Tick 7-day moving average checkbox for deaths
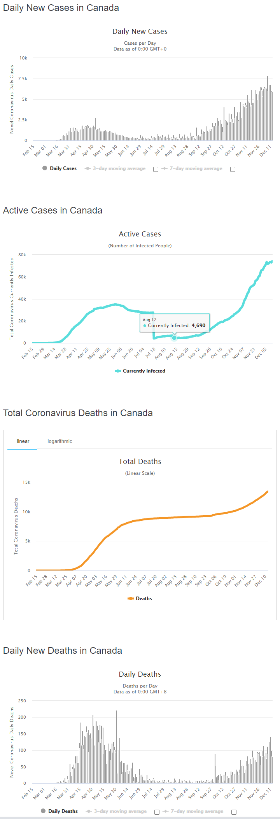Image resolution: width=280 pixels, height=819 pixels. (234, 812)
